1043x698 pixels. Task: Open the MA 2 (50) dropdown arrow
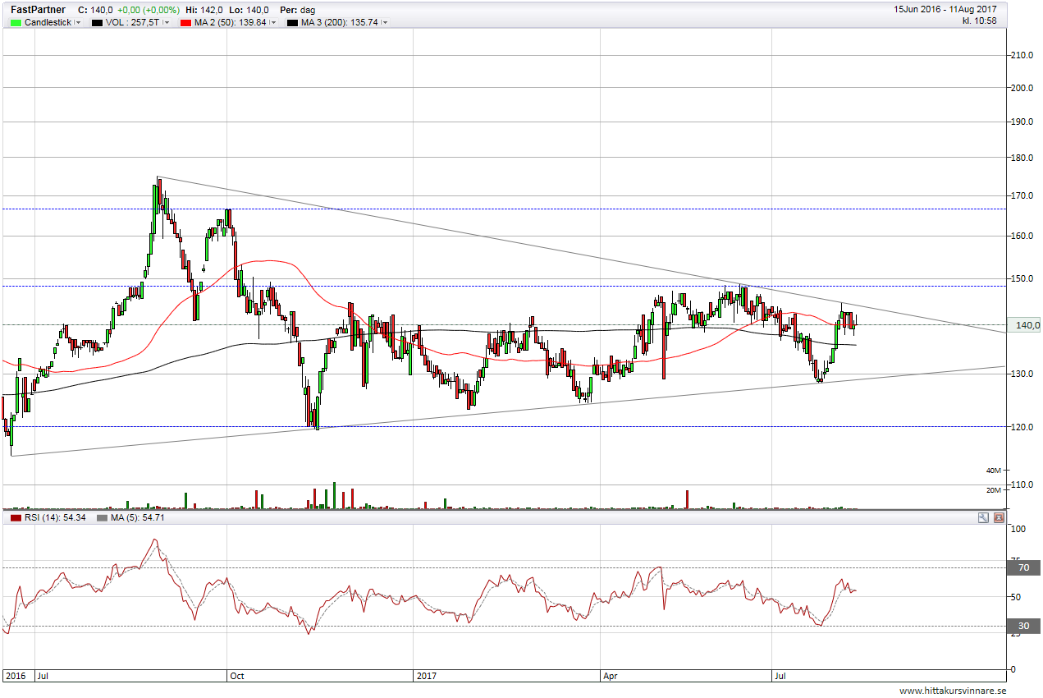(x=273, y=23)
